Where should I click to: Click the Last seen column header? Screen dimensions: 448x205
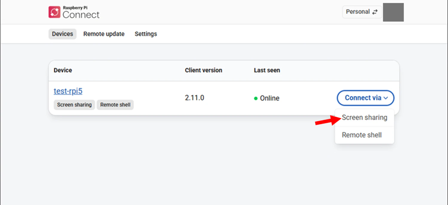267,70
